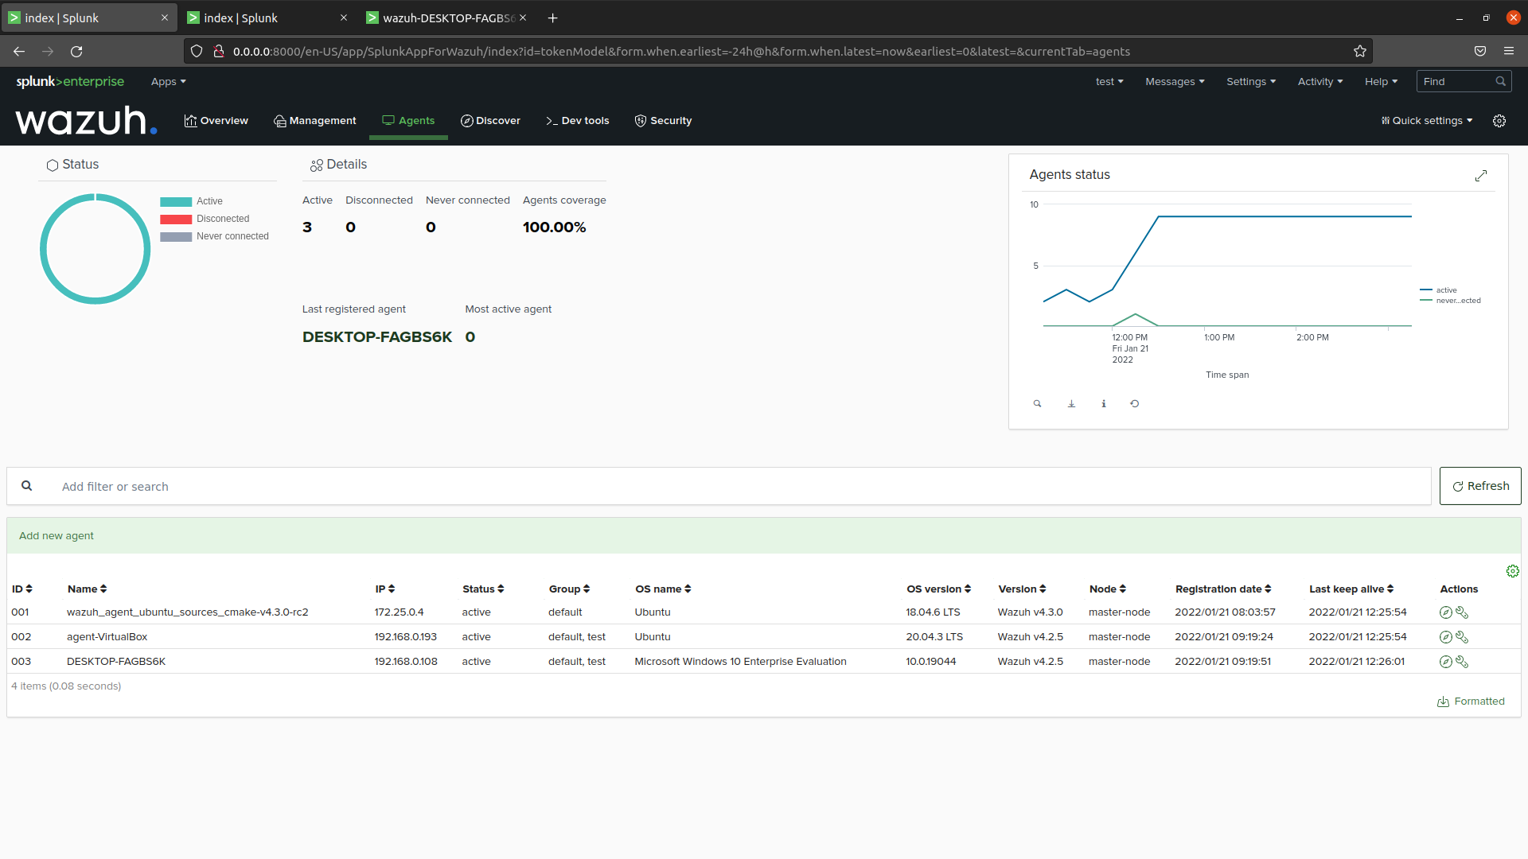Open the Activity dropdown
Screen dimensions: 1528x859
(x=1320, y=82)
